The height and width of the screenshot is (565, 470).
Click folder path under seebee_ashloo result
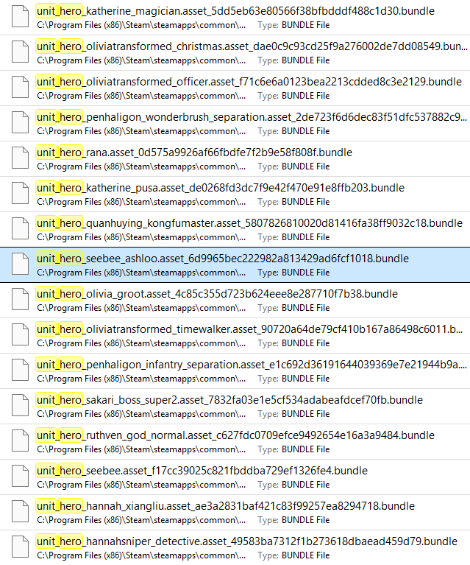[141, 273]
